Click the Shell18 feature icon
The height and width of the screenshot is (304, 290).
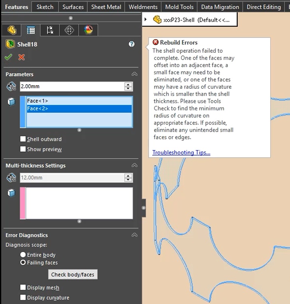pyautogui.click(x=10, y=44)
